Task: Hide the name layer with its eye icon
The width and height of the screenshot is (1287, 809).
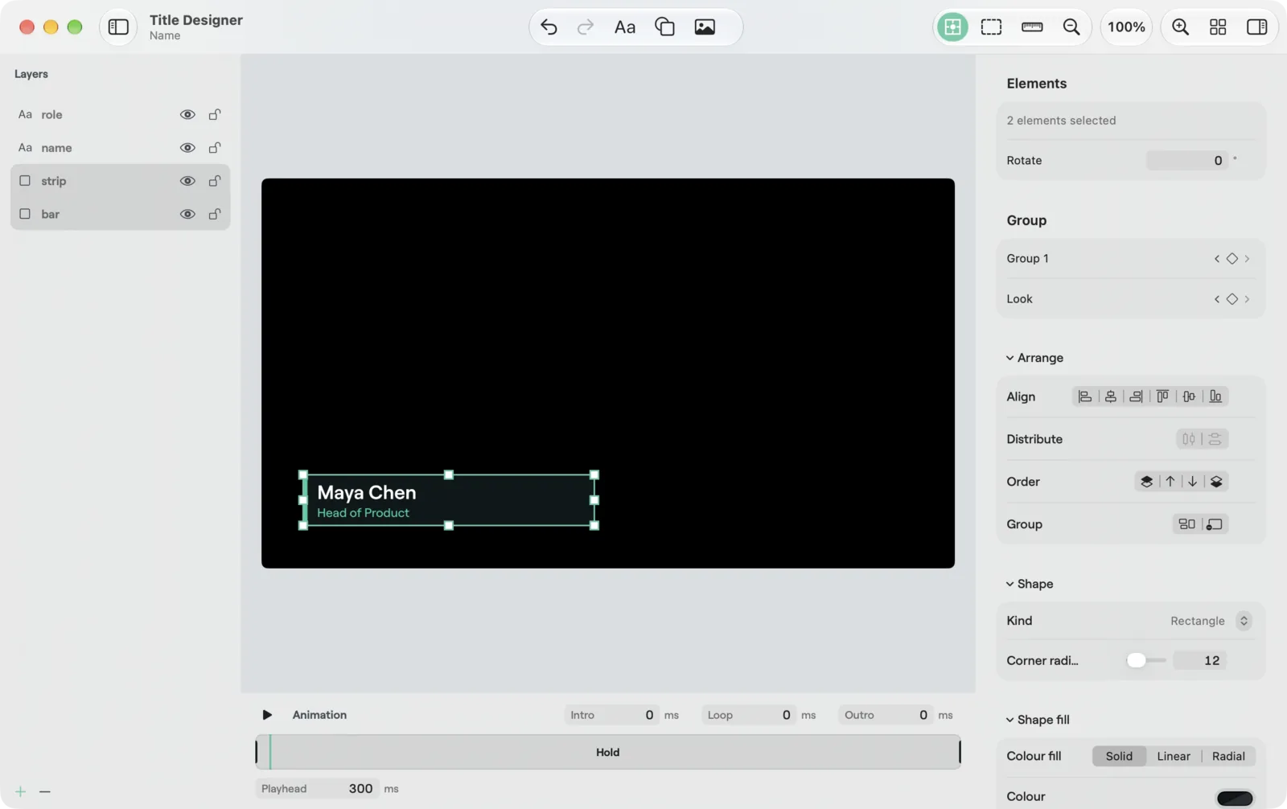Action: click(x=187, y=148)
